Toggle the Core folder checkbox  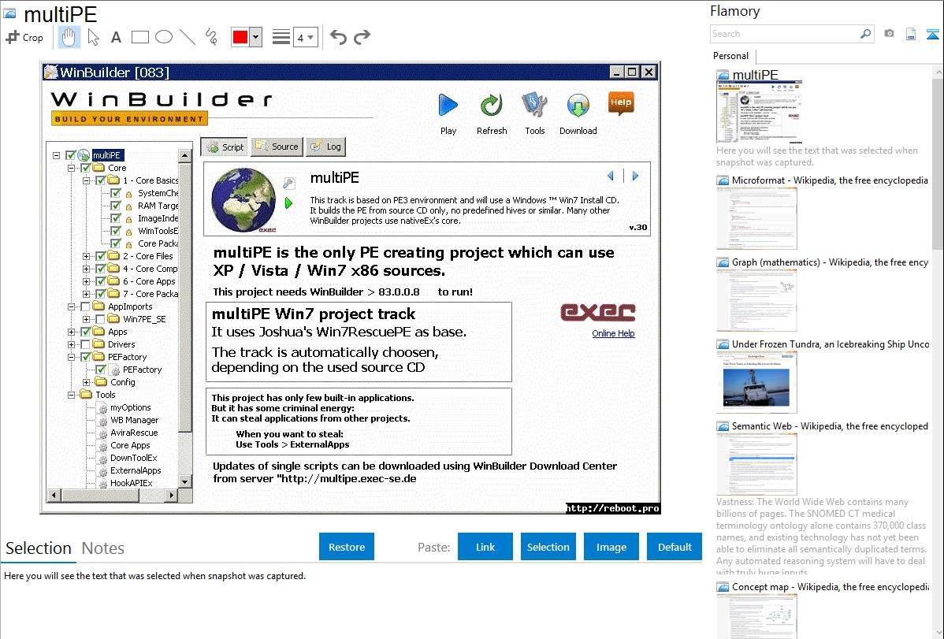point(85,168)
